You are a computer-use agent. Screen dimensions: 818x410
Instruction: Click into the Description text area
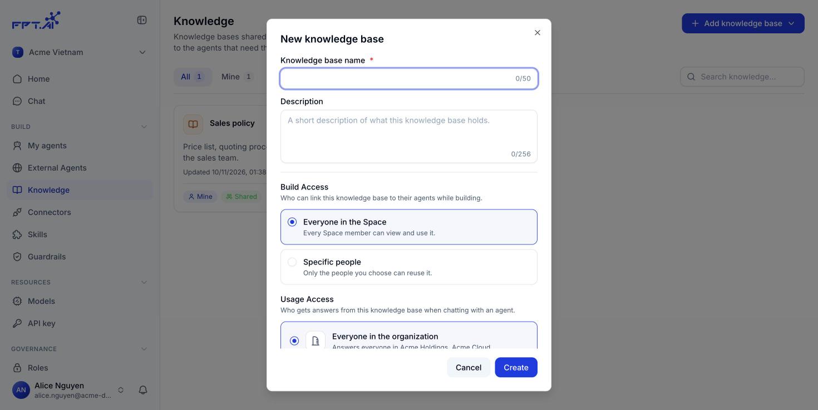[409, 136]
